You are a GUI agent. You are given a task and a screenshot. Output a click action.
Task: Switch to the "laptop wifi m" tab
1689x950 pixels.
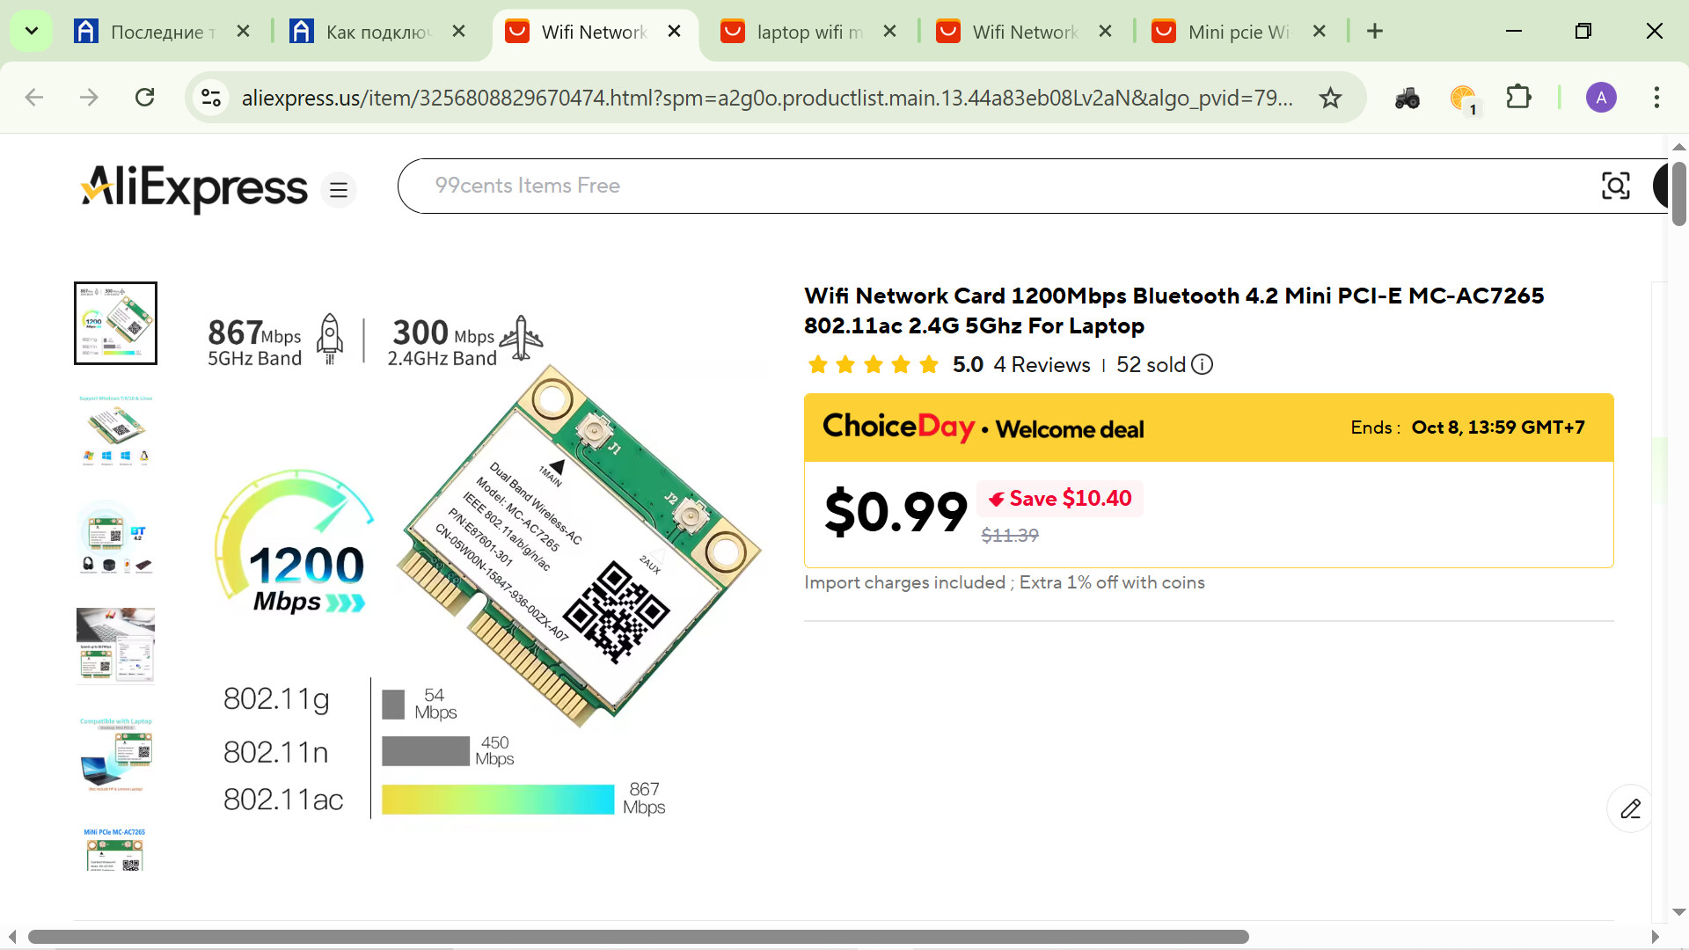808,32
